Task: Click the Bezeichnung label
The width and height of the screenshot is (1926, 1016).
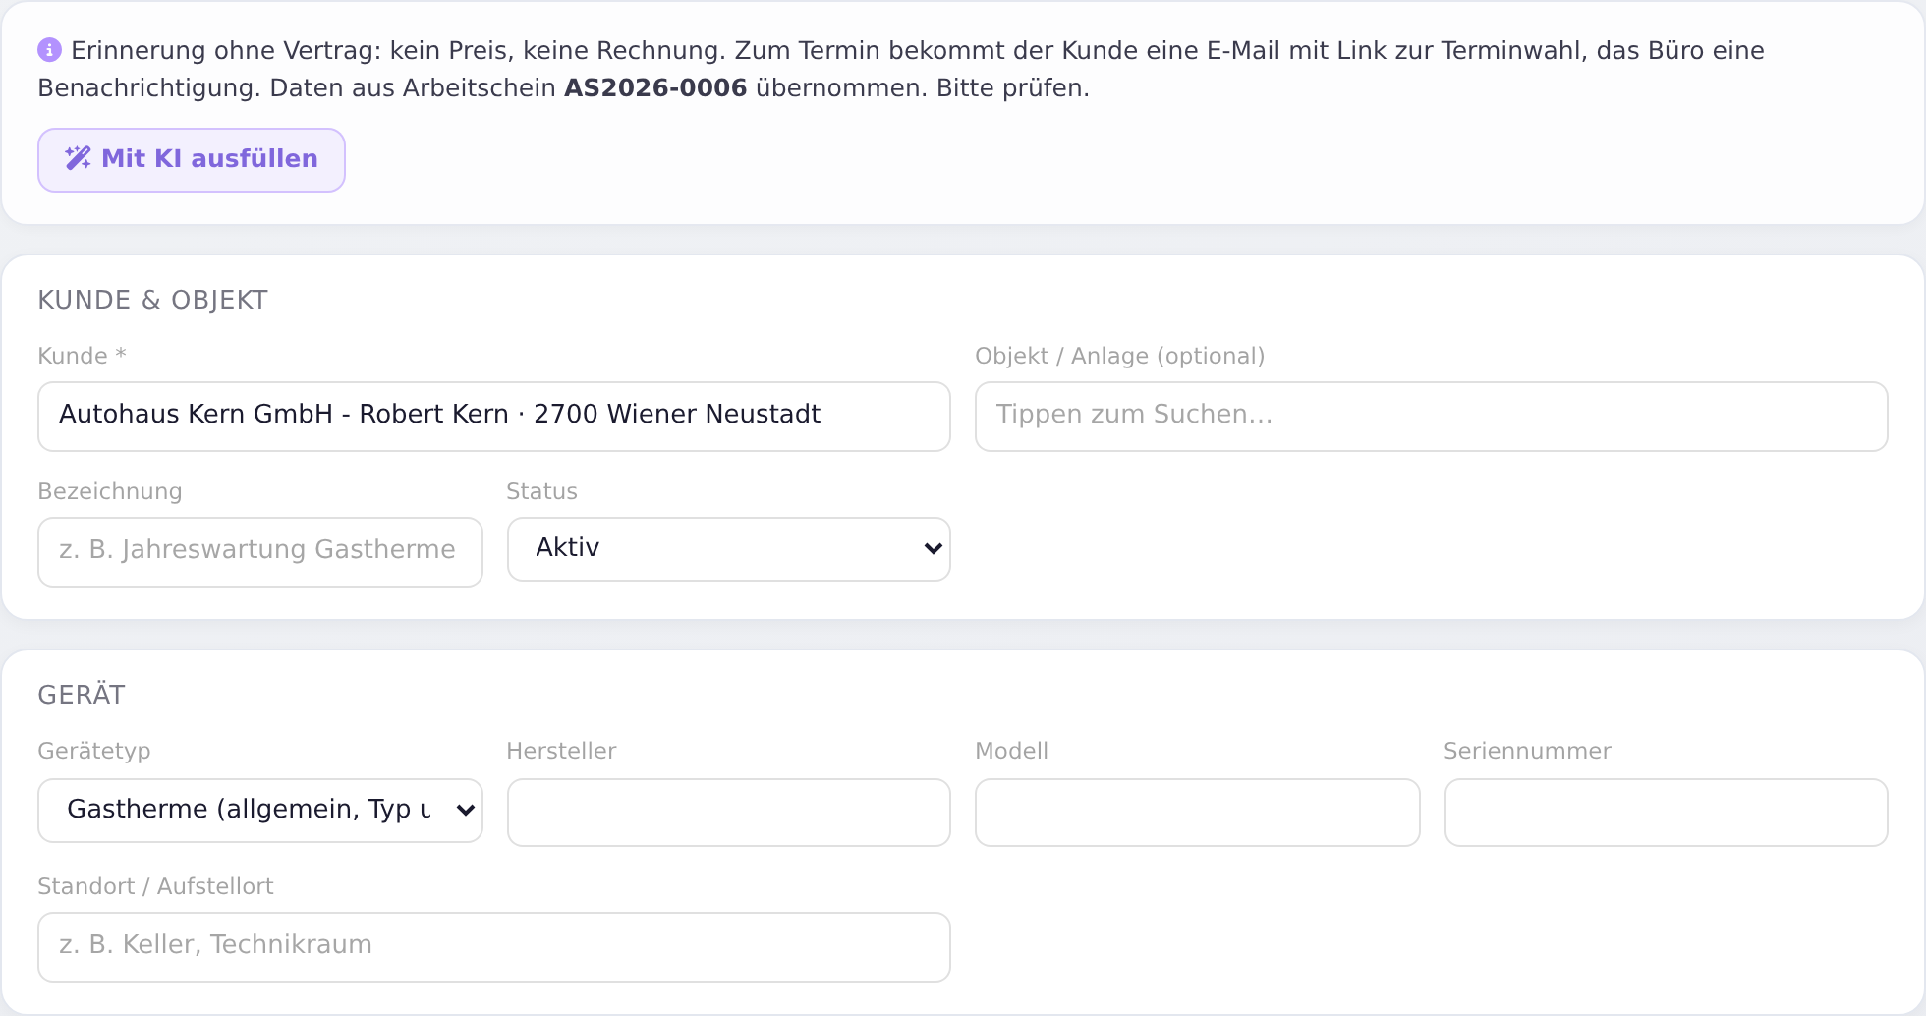Action: click(110, 491)
